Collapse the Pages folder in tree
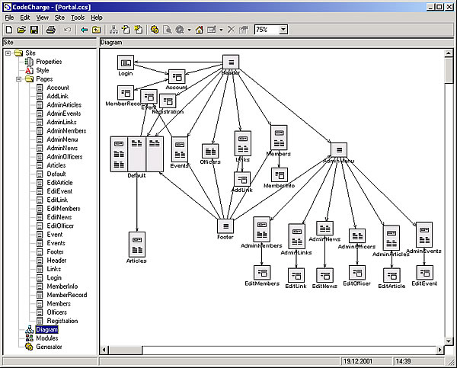Image resolution: width=457 pixels, height=368 pixels. pyautogui.click(x=18, y=79)
